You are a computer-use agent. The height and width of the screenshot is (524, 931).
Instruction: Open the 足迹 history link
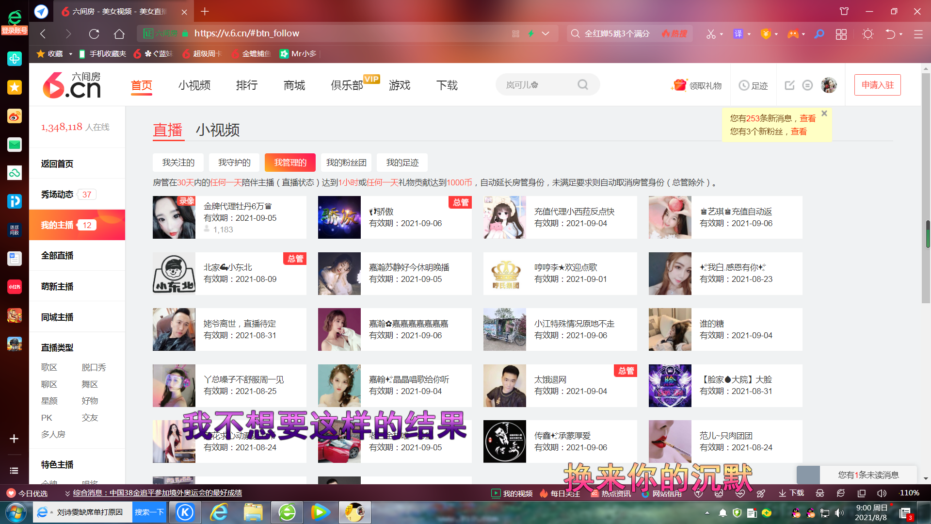[x=754, y=85]
